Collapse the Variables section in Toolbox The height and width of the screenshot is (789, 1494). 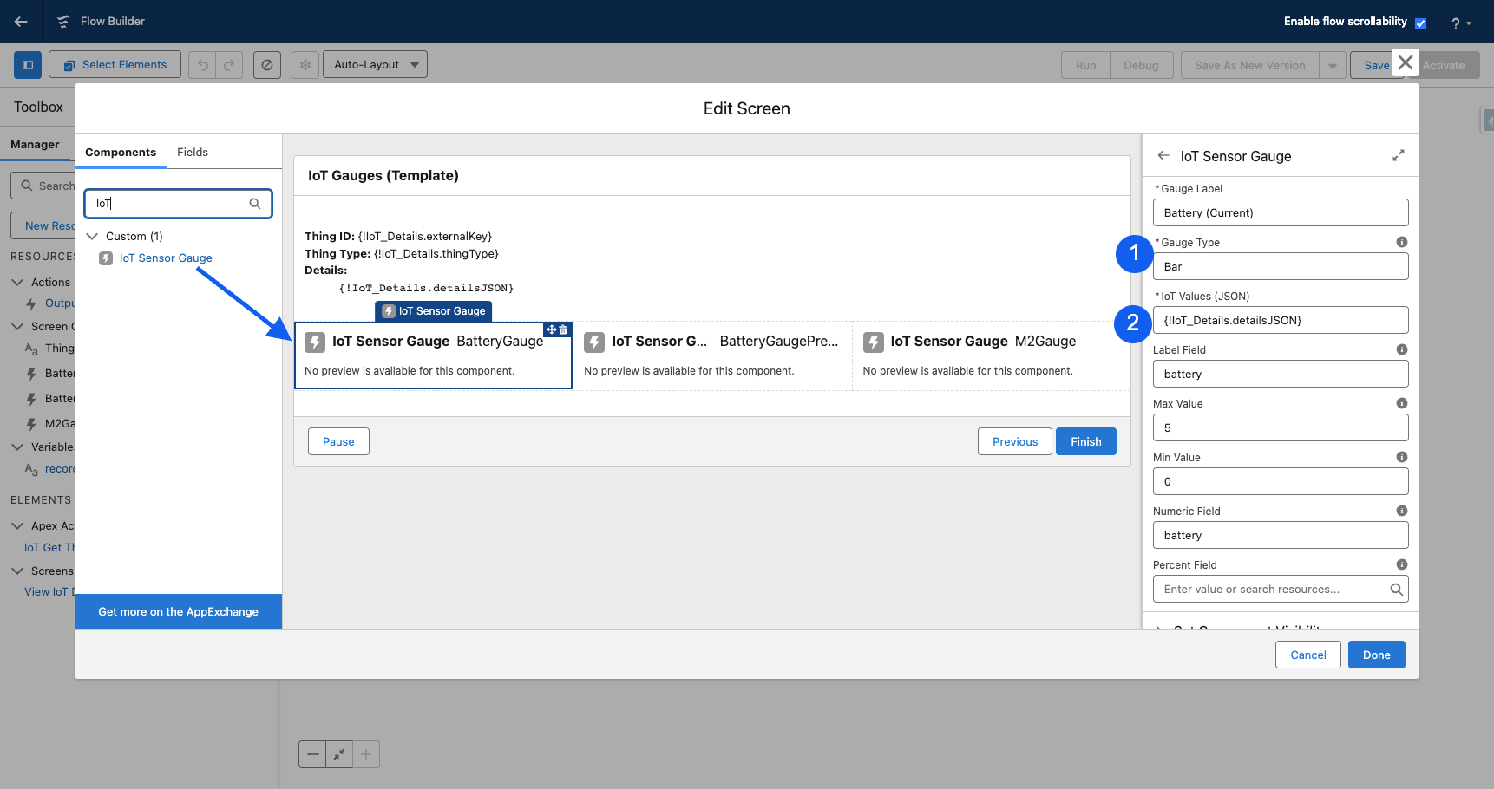(x=17, y=447)
